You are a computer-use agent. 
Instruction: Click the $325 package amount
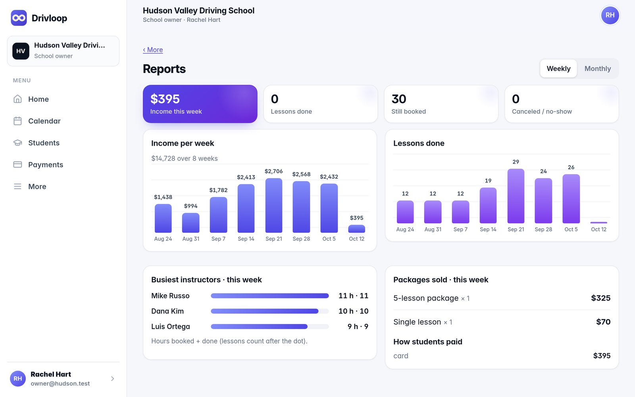[601, 298]
